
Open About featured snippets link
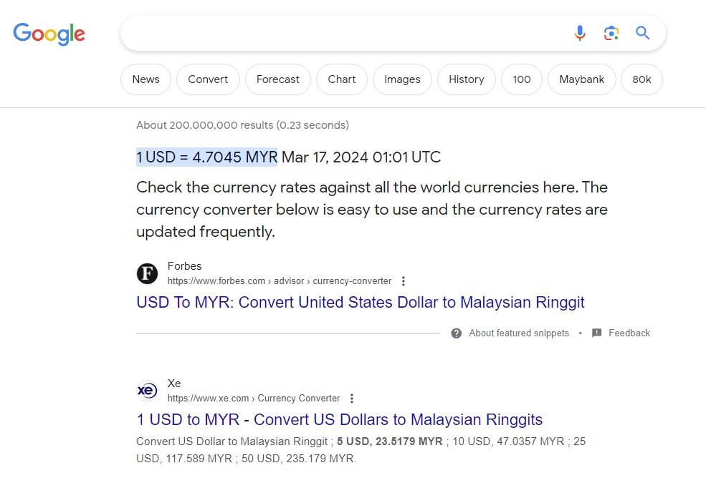tap(519, 333)
